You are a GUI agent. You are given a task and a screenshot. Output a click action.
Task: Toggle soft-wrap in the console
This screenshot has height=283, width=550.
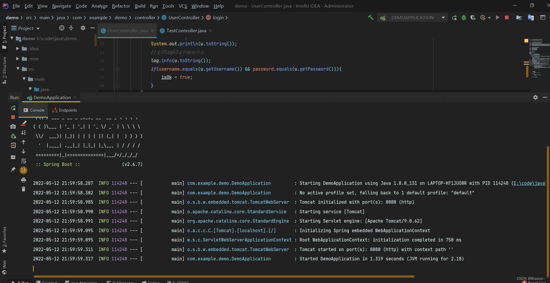pyautogui.click(x=24, y=161)
